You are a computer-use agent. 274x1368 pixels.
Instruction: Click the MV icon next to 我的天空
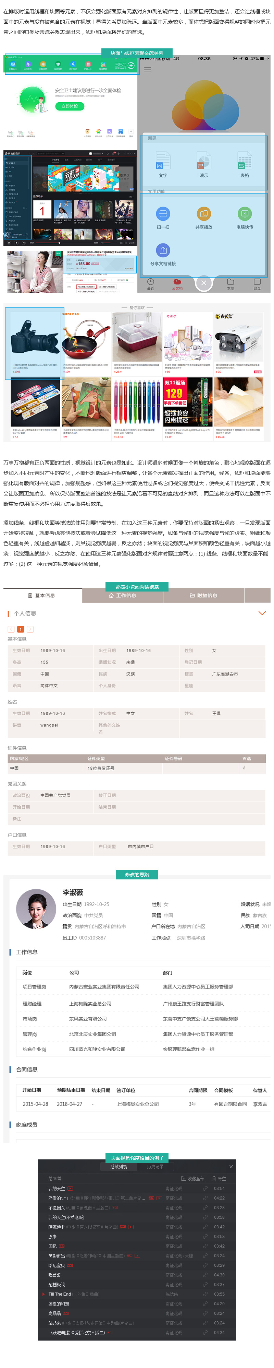70,1188
